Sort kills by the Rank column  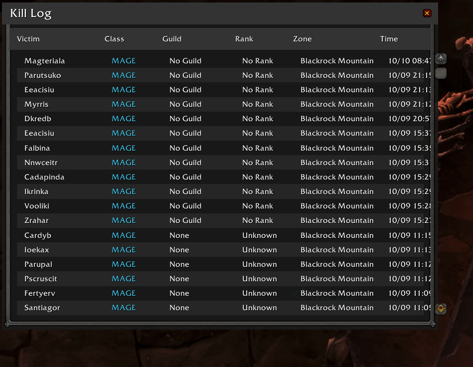245,38
